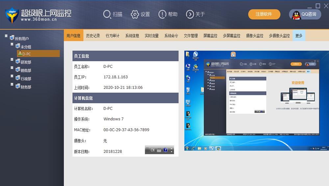Open the 系统命令 tab

pyautogui.click(x=171, y=35)
